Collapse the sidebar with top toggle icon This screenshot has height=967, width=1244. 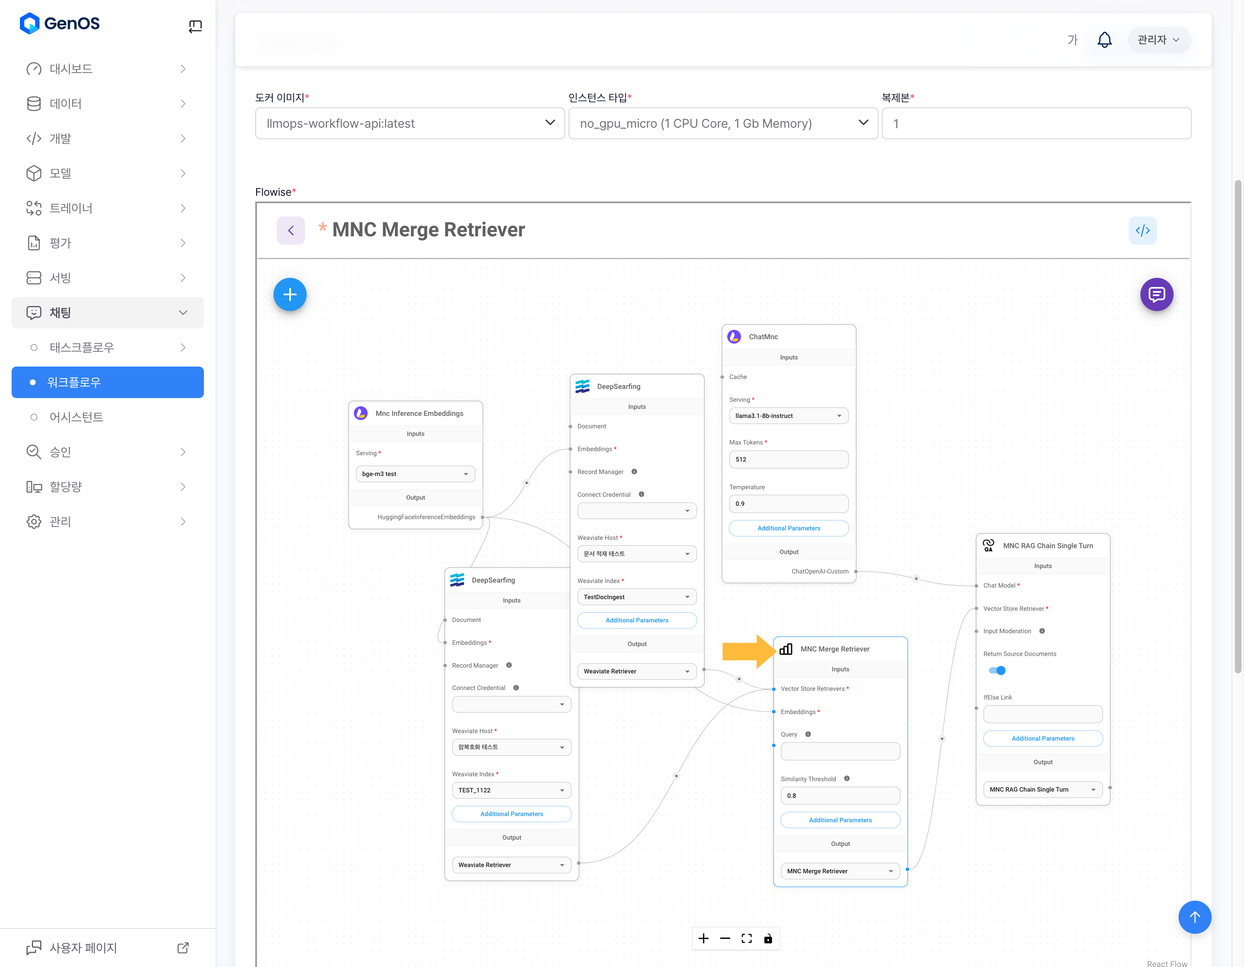pyautogui.click(x=195, y=26)
